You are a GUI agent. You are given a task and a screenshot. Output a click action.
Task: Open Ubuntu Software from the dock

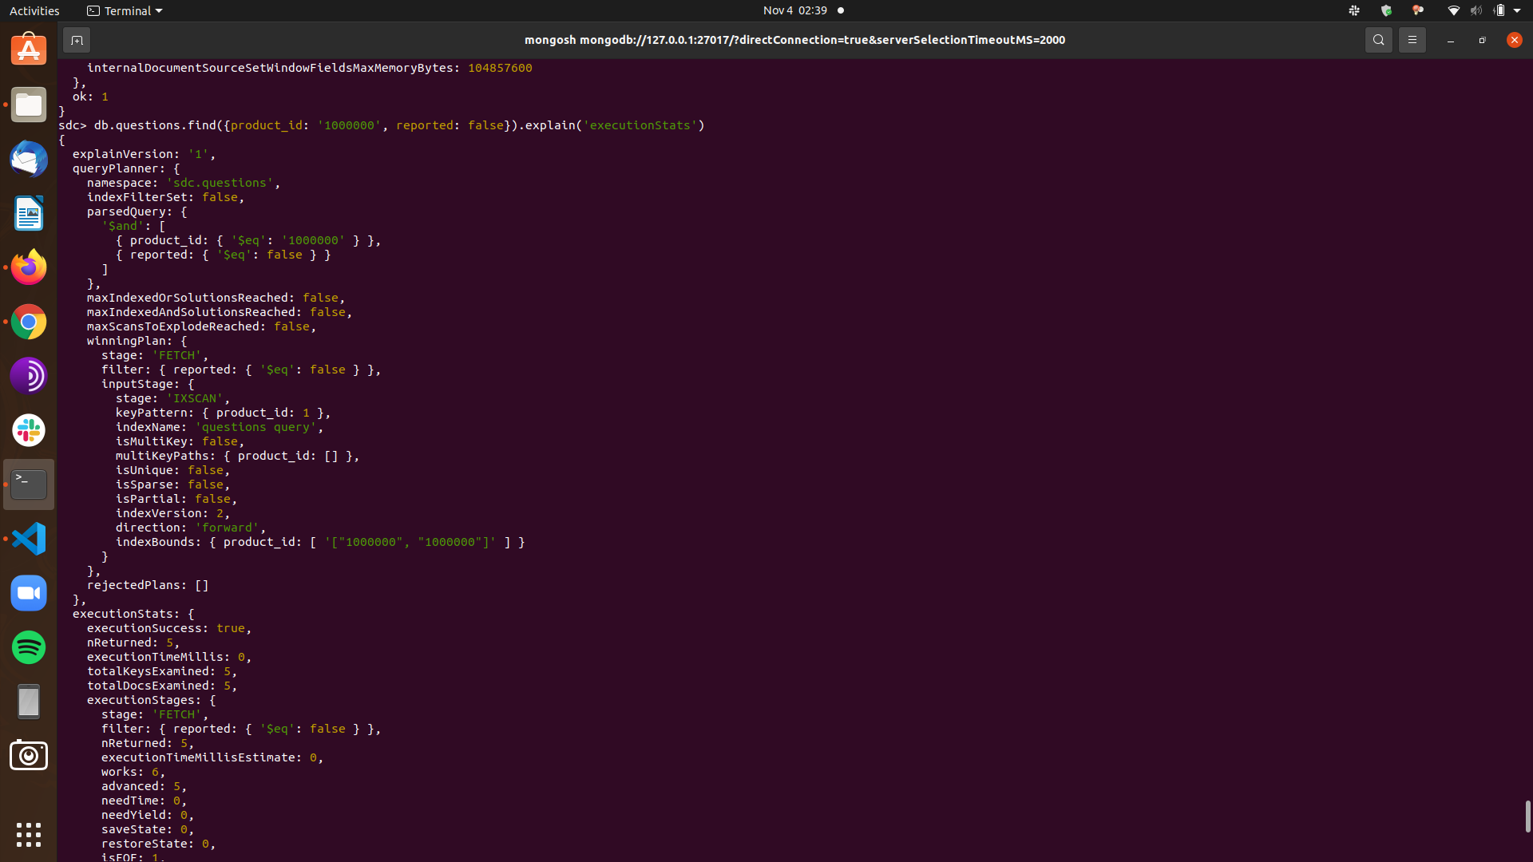coord(29,49)
